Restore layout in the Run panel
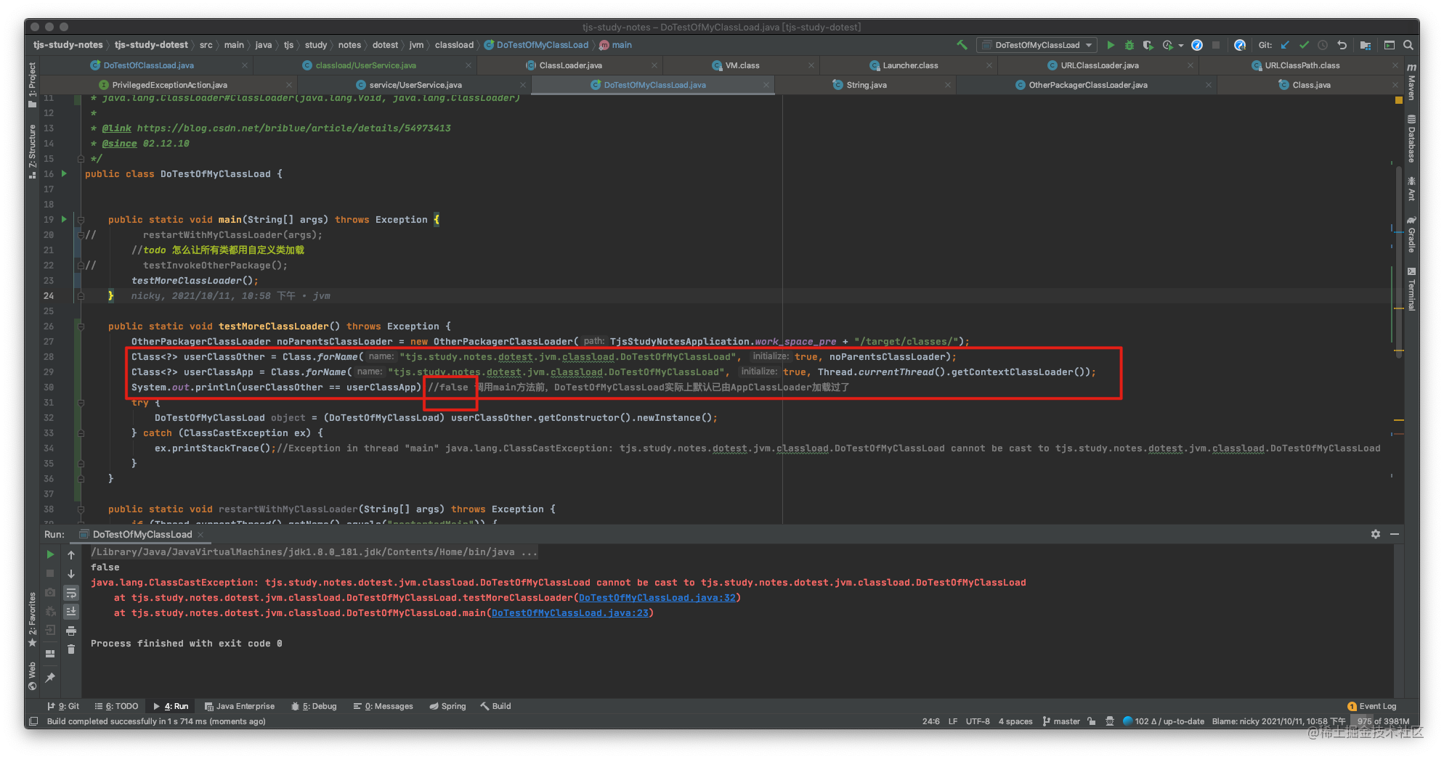Image resolution: width=1444 pixels, height=759 pixels. 50,653
